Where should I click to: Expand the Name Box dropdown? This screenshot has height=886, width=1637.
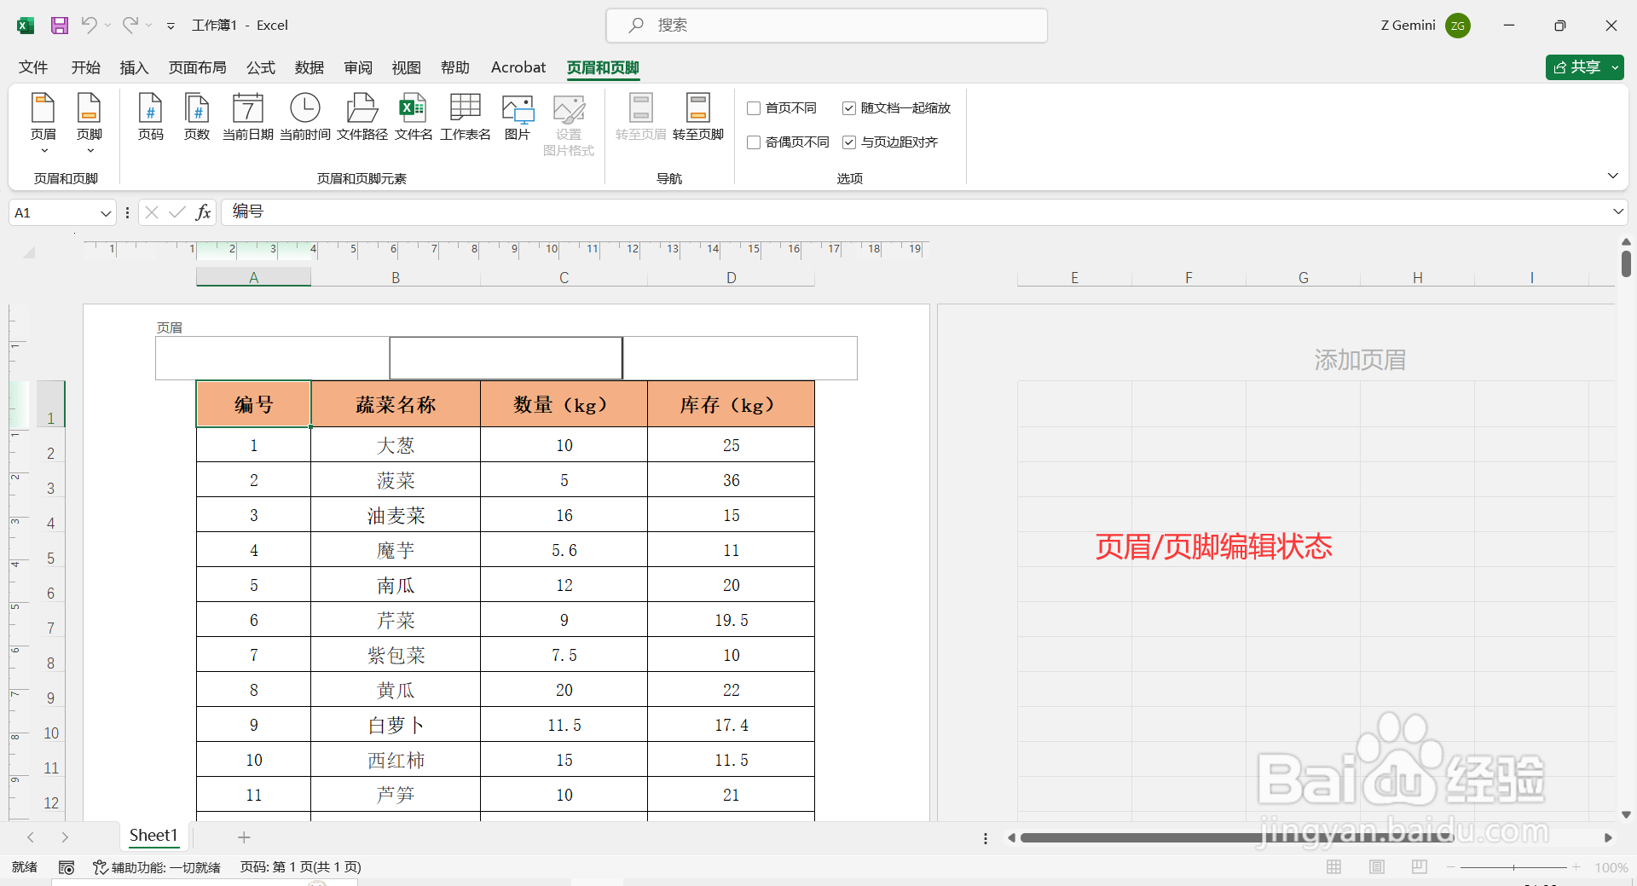coord(106,213)
